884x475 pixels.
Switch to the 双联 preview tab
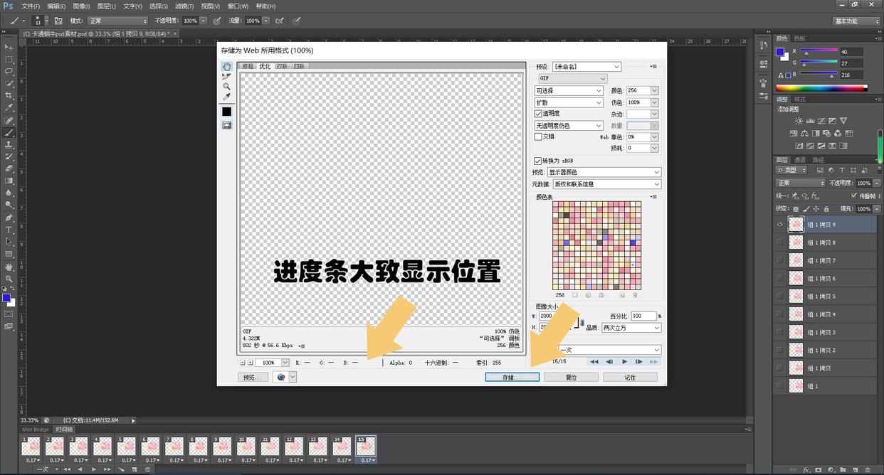[282, 66]
